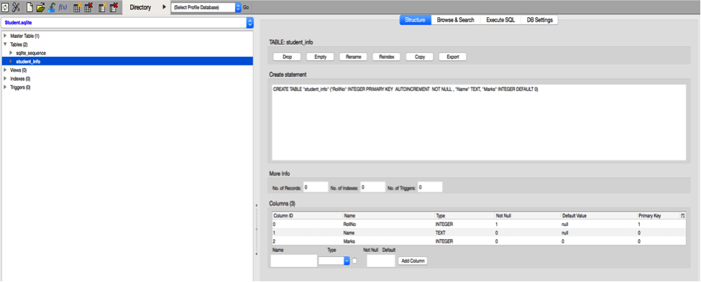Click the Drop Table icon
The image size is (701, 282).
click(88, 7)
